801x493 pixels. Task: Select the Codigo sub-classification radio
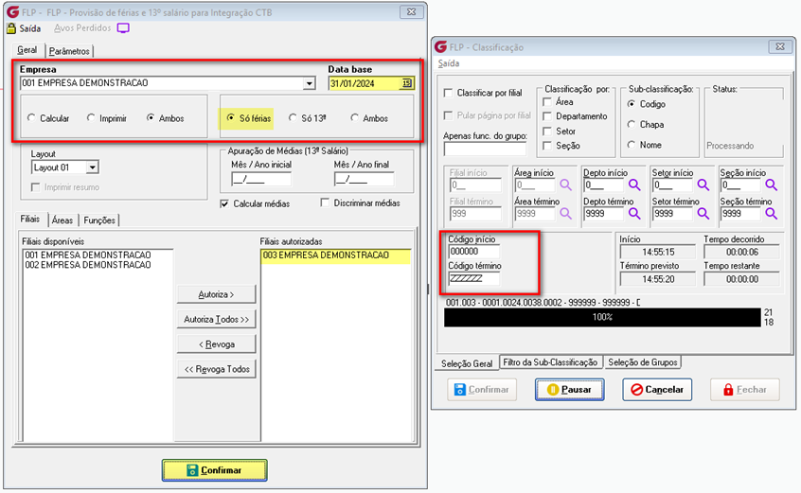click(632, 104)
